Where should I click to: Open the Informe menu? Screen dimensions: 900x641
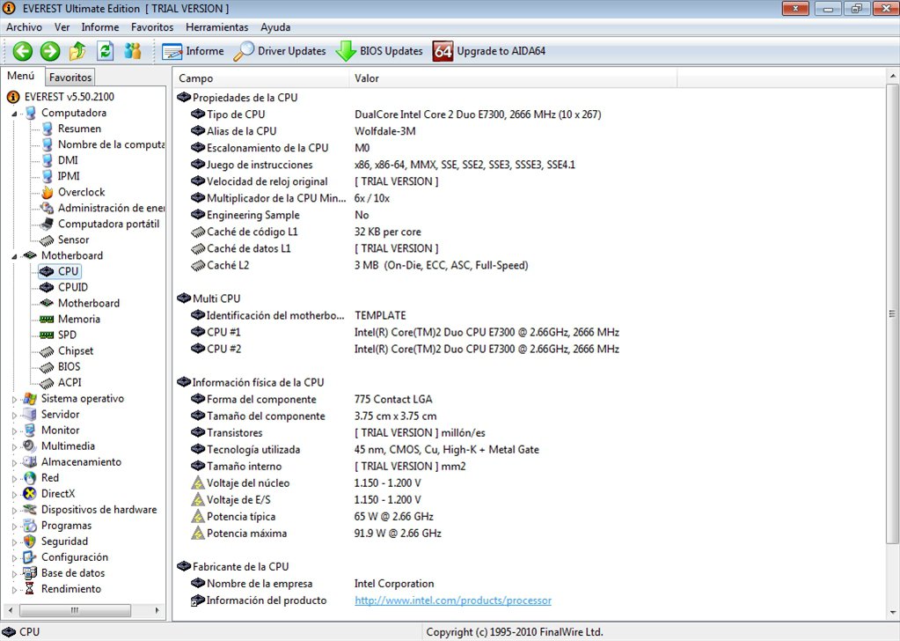tap(100, 27)
